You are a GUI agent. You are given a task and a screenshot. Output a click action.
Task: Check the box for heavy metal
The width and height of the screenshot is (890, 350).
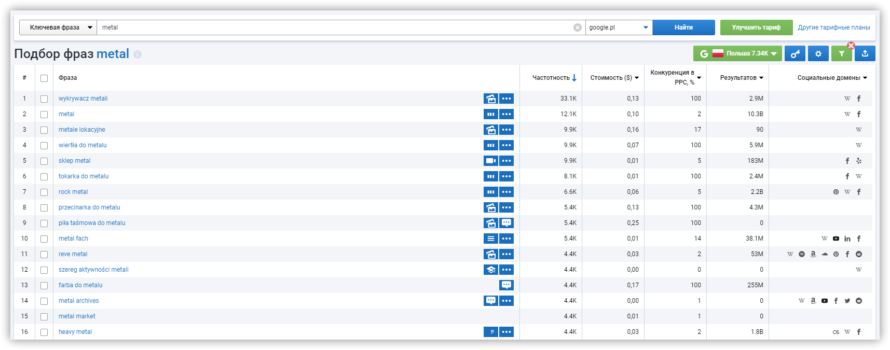44,332
